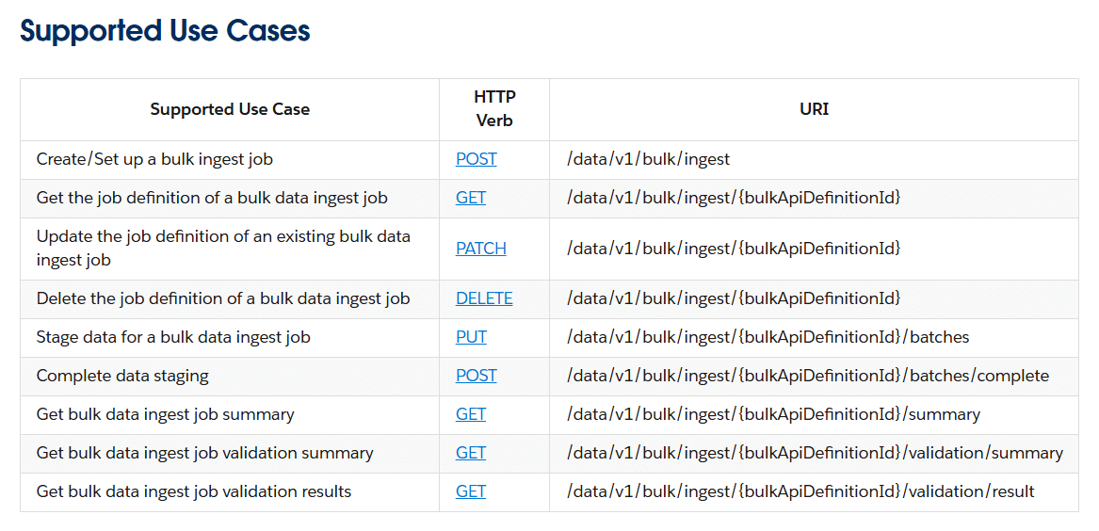Image resolution: width=1099 pixels, height=531 pixels.
Task: Click the /data/v1/bulk/ingest URI in the first row
Action: pyautogui.click(x=648, y=159)
